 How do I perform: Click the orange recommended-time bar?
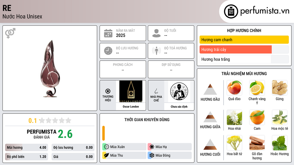[x=103, y=133]
